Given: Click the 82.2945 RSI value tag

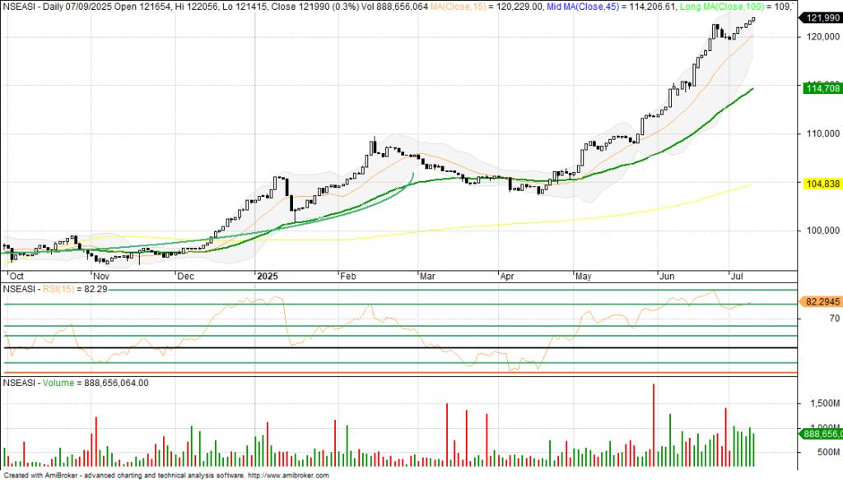Looking at the screenshot, I should (820, 302).
